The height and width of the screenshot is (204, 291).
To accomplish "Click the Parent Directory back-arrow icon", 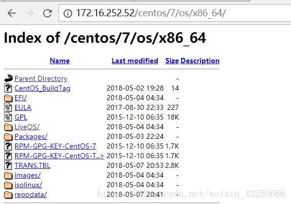I will coord(8,78).
